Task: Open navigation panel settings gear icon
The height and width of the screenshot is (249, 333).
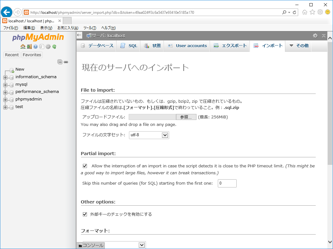Action: point(48,46)
